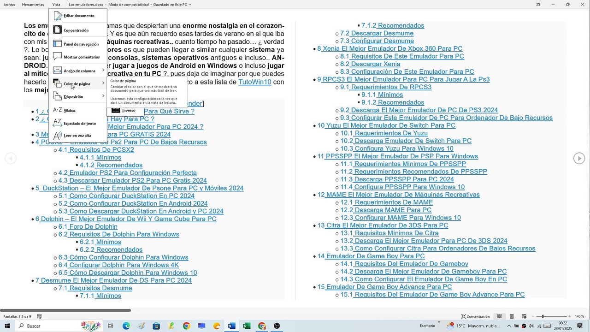Open the Archivo menu
The height and width of the screenshot is (332, 590).
coord(9,5)
